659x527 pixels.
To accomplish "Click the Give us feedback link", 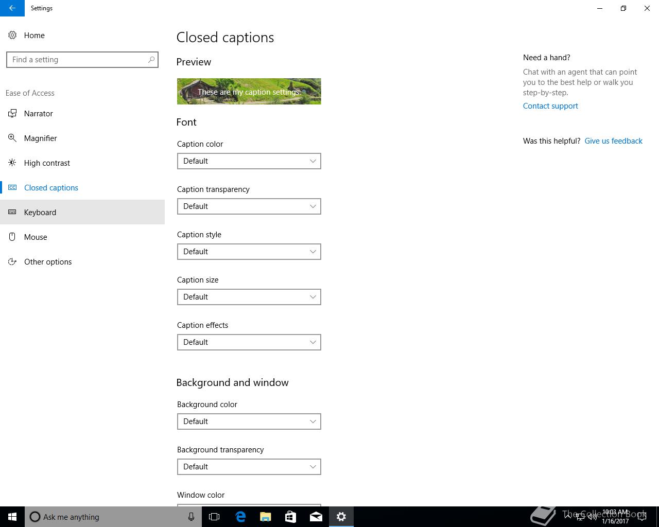I will click(x=613, y=141).
